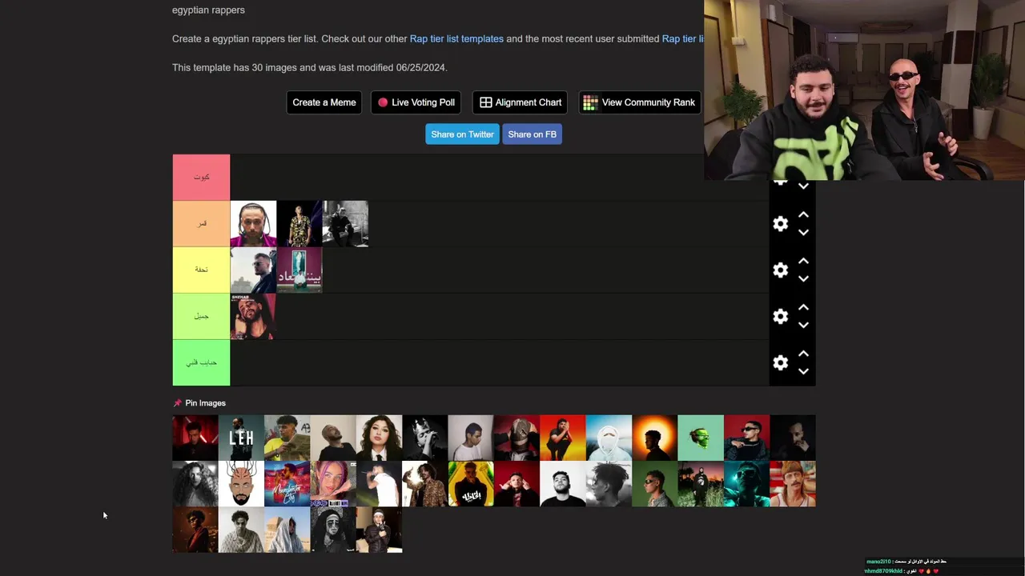Select the LEH album cover thumbnail
The image size is (1025, 576).
[241, 438]
